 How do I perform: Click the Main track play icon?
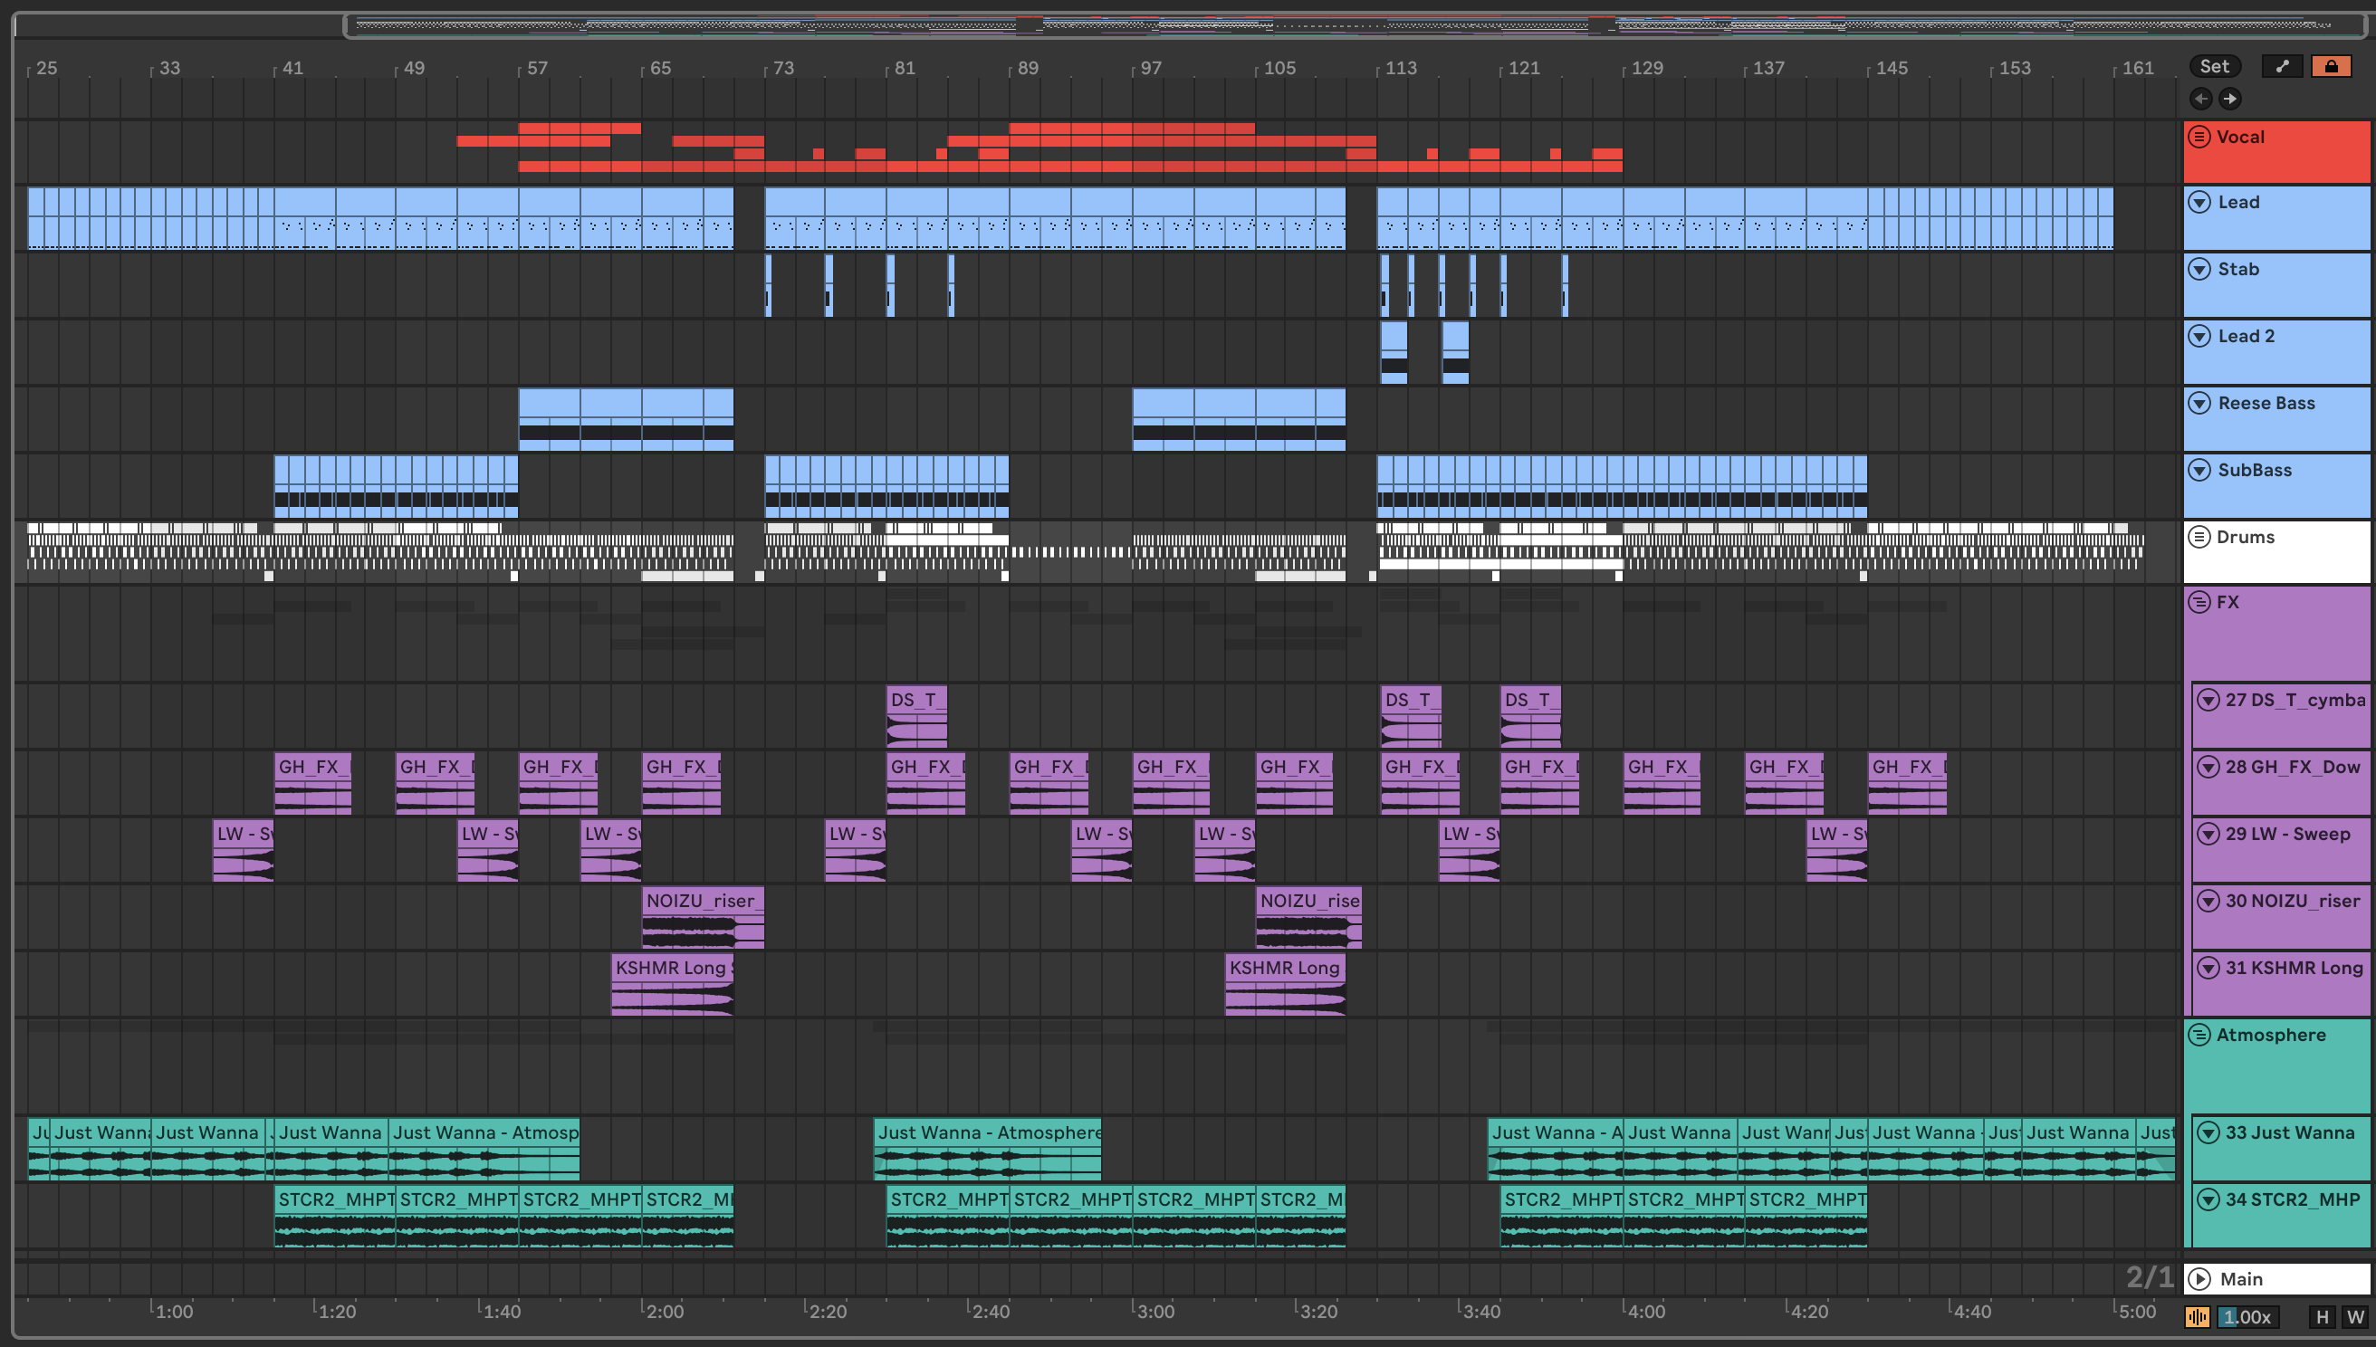tap(2200, 1278)
